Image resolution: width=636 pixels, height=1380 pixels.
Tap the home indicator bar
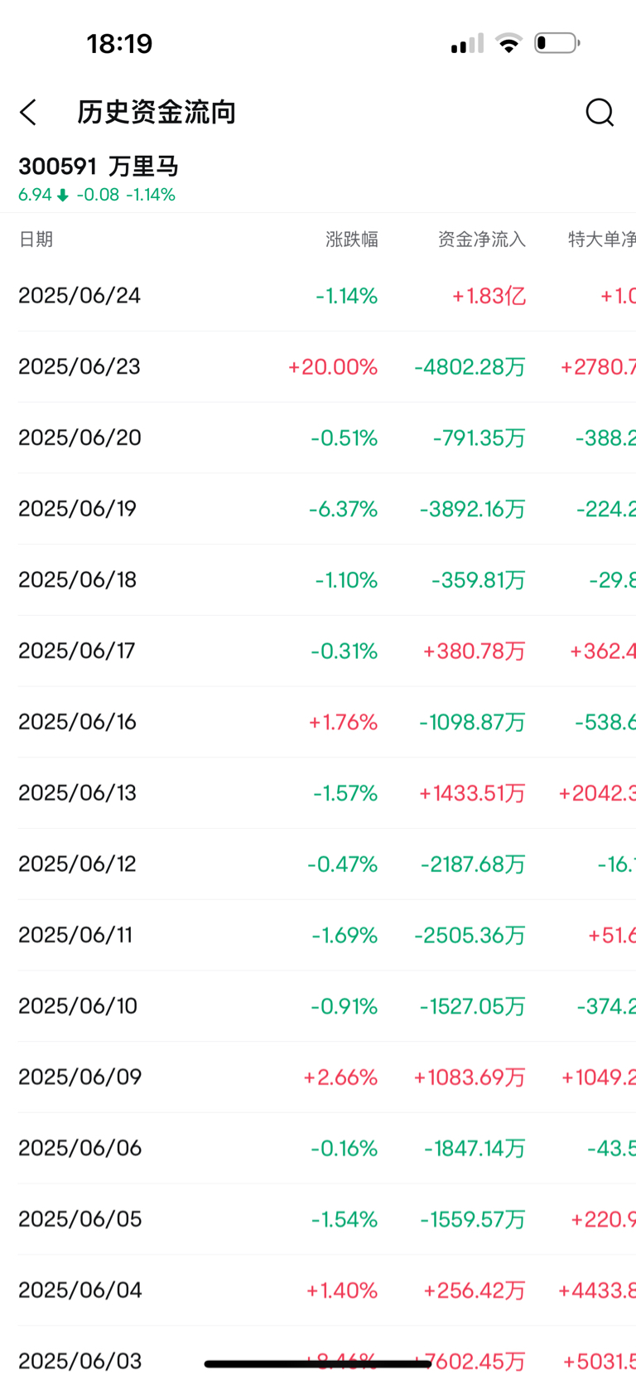point(318,1363)
